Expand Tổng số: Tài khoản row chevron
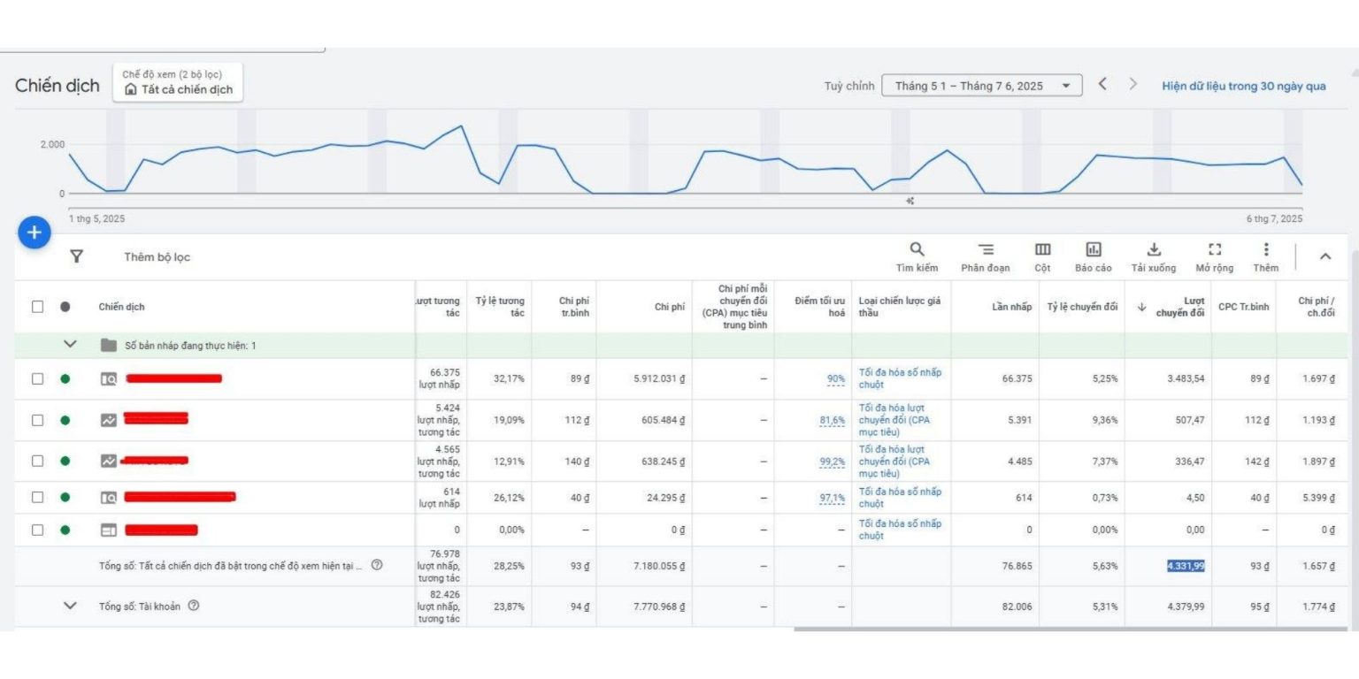 tap(71, 606)
